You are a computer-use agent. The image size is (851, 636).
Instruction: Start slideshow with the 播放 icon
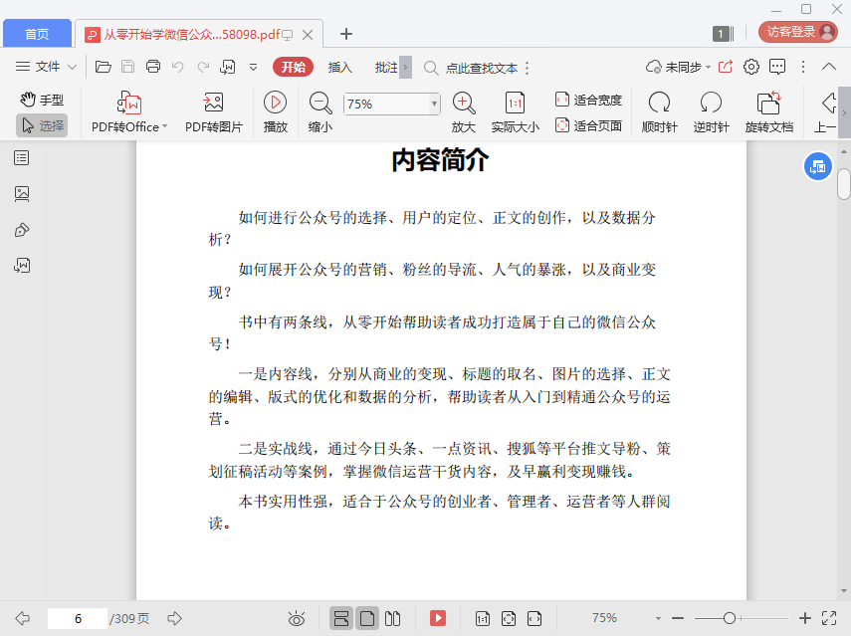(x=276, y=103)
